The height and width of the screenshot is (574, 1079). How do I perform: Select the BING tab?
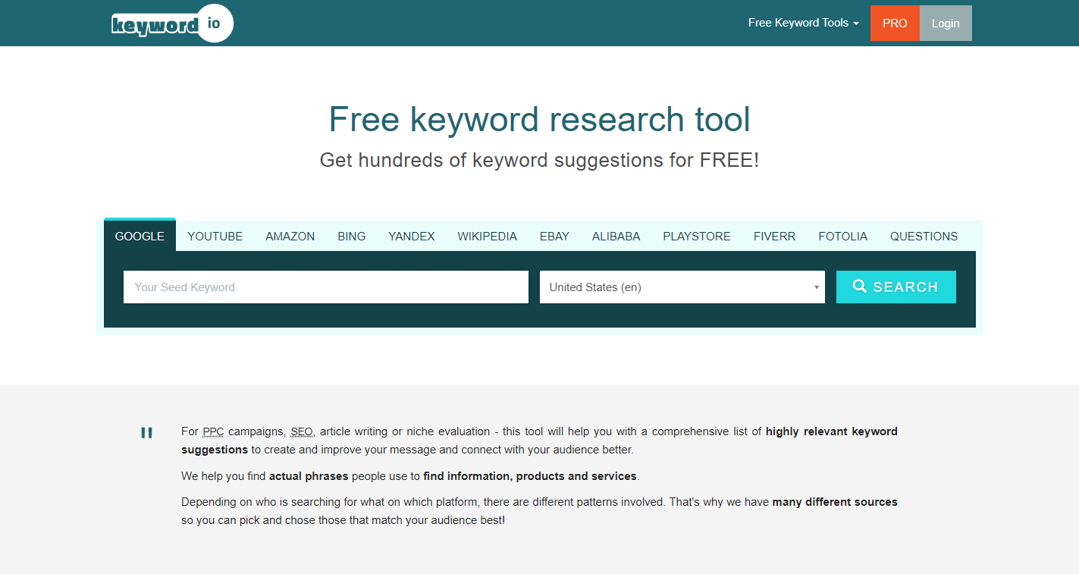(x=352, y=236)
